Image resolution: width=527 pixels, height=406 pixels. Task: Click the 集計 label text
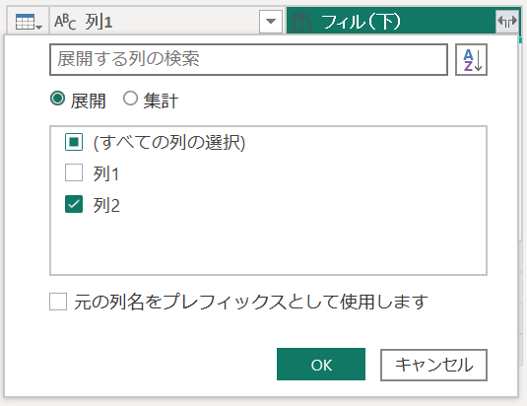click(x=161, y=101)
